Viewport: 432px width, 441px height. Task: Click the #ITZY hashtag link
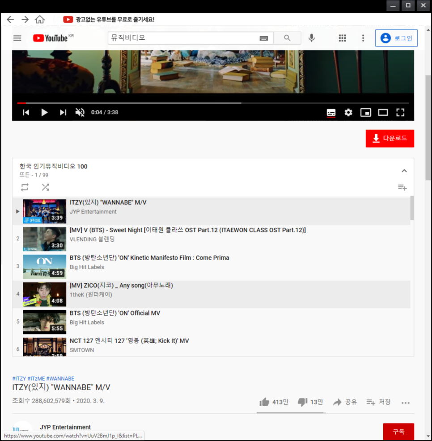[x=19, y=378]
